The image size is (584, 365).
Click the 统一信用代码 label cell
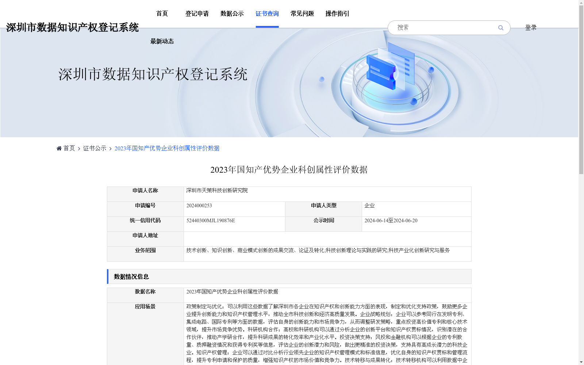pyautogui.click(x=145, y=224)
